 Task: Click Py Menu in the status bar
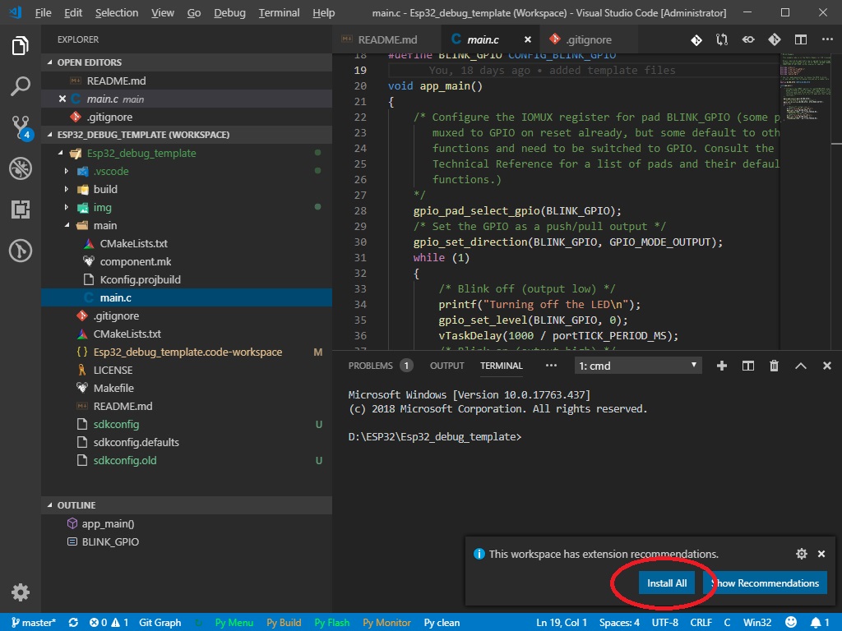[234, 623]
